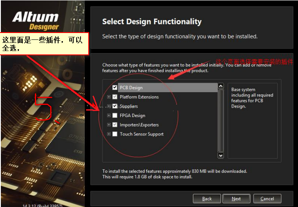The height and width of the screenshot is (207, 298).
Task: Enable the Touch Sensor Support checkbox
Action: click(115, 134)
